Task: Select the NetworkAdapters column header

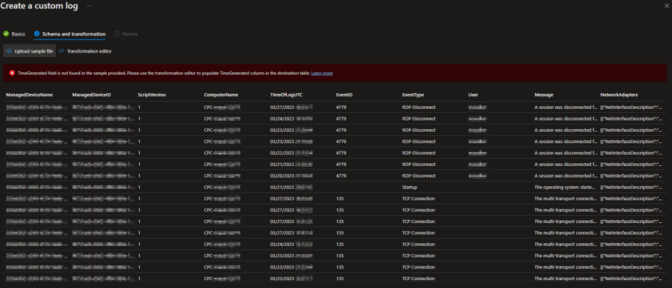Action: pyautogui.click(x=619, y=95)
